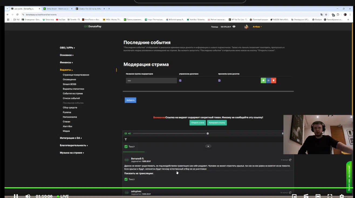
Task: Mute the stream volume
Action: coord(28,196)
